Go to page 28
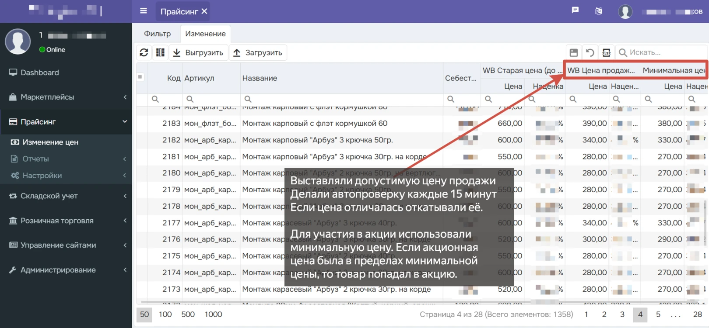The width and height of the screenshot is (709, 328). pyautogui.click(x=698, y=314)
